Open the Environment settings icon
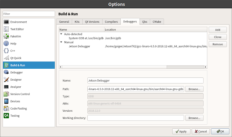 (6, 22)
